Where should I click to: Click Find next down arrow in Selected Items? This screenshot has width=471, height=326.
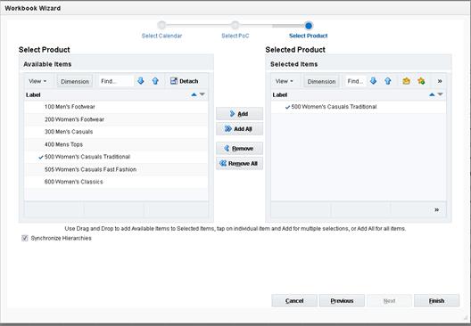pyautogui.click(x=373, y=81)
